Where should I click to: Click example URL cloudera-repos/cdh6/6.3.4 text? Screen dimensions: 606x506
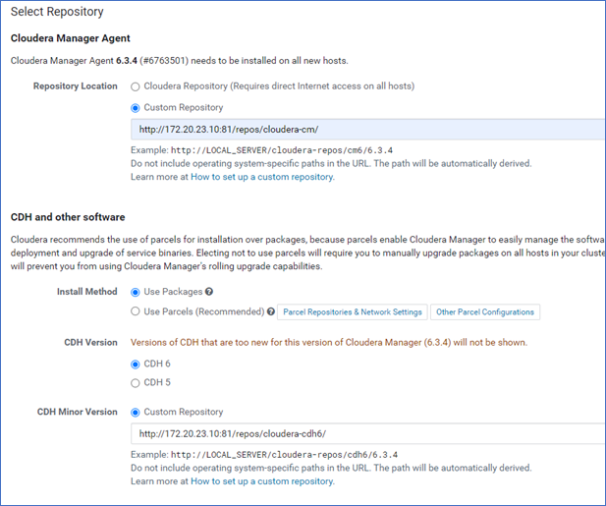(x=284, y=455)
